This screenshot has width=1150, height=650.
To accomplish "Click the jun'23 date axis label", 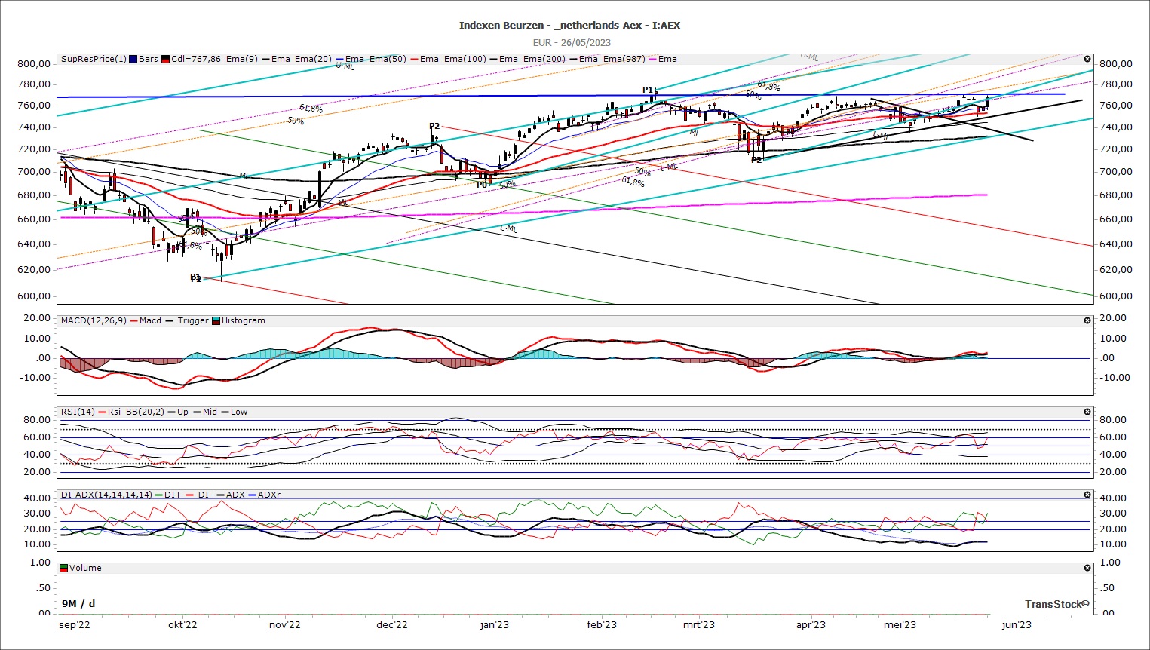I will 1017,624.
